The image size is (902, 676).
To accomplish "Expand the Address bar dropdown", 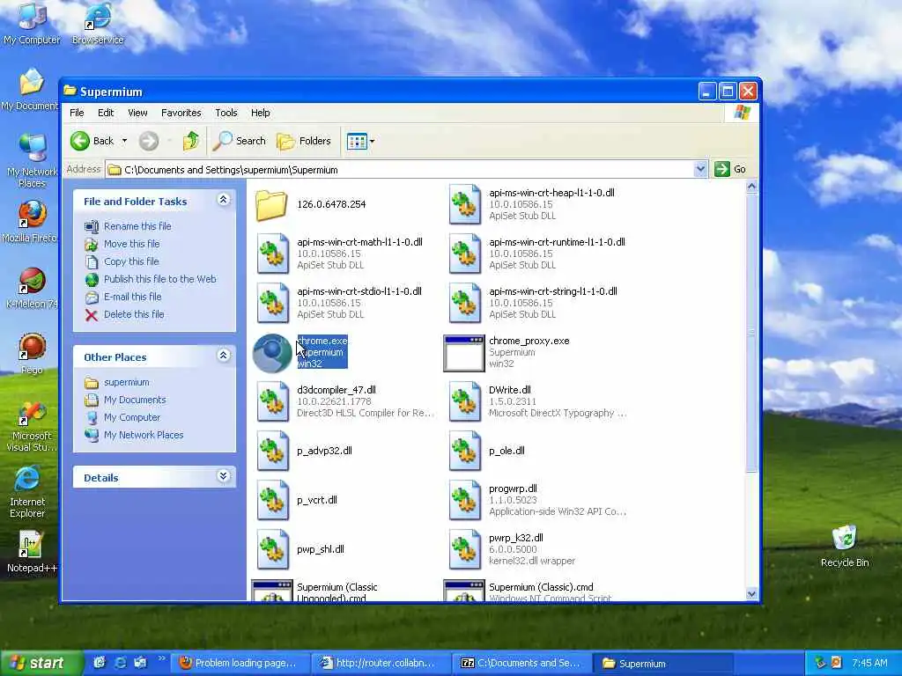I will point(700,169).
